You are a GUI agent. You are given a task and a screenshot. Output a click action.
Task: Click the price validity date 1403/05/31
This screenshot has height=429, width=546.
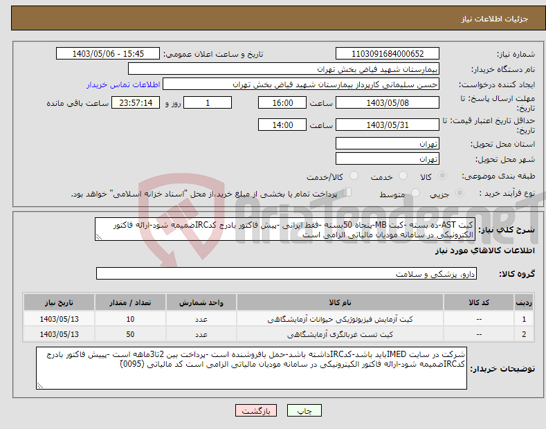click(x=388, y=125)
